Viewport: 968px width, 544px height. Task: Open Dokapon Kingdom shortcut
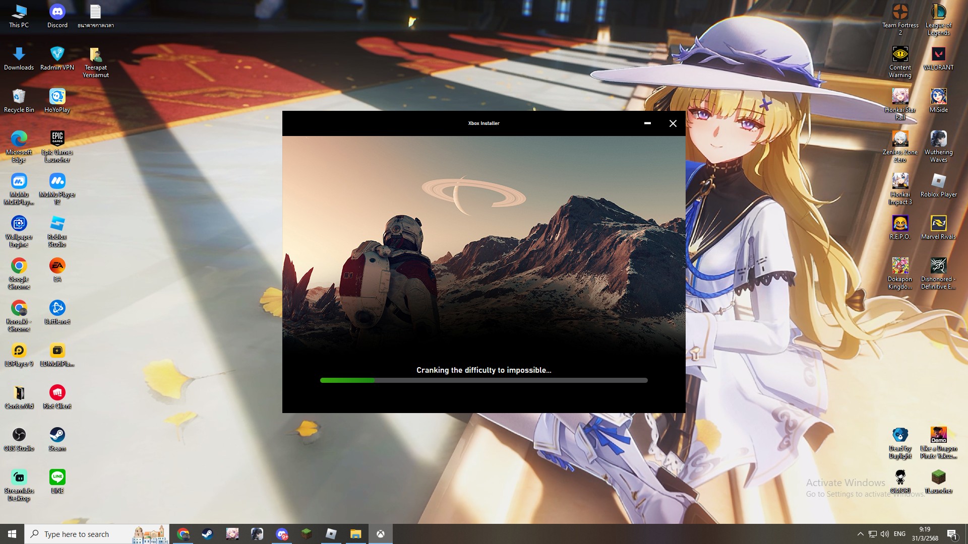click(x=900, y=274)
